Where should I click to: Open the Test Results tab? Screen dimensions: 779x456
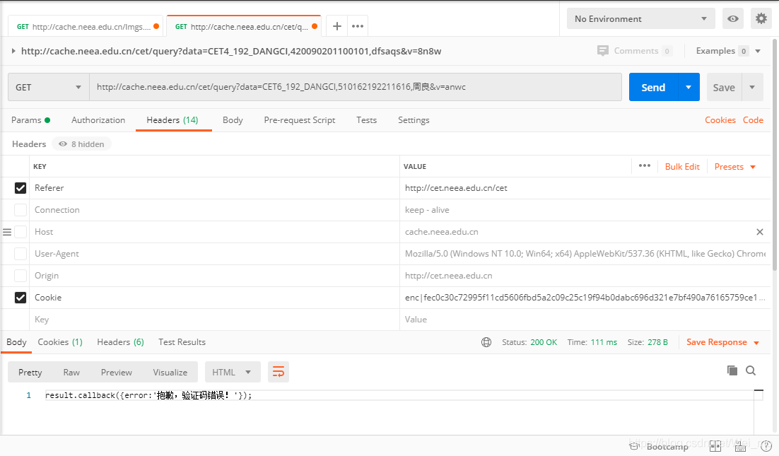click(x=182, y=342)
